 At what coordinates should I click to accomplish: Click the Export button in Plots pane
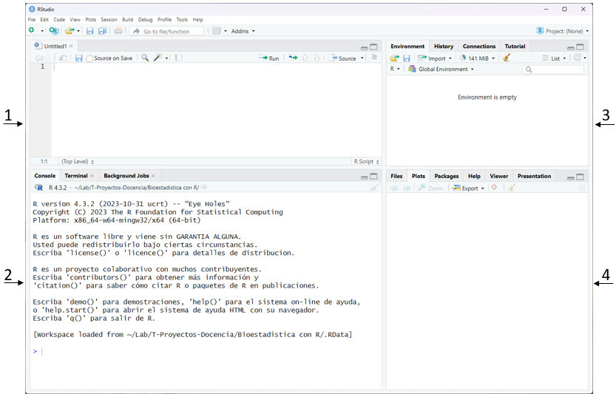(x=469, y=188)
